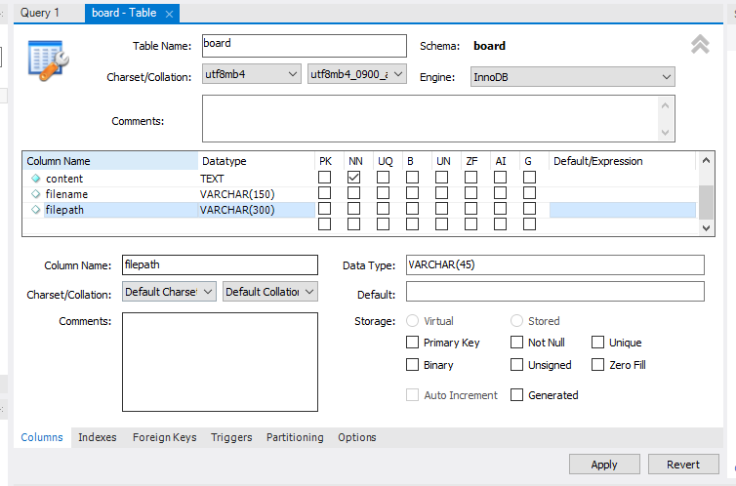Check NN for the filename column

tap(354, 193)
